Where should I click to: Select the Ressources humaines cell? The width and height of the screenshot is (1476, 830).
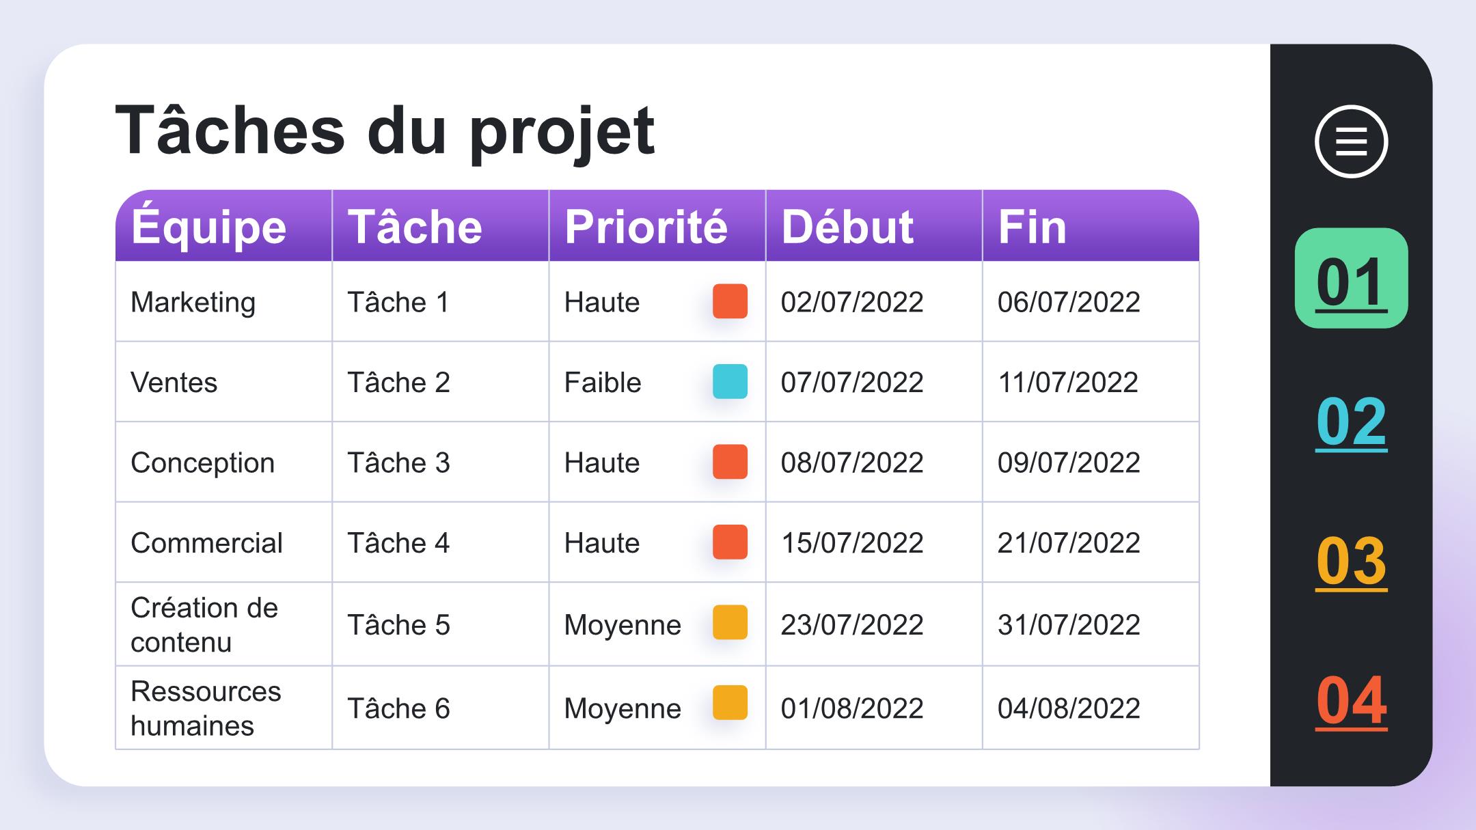pyautogui.click(x=223, y=708)
